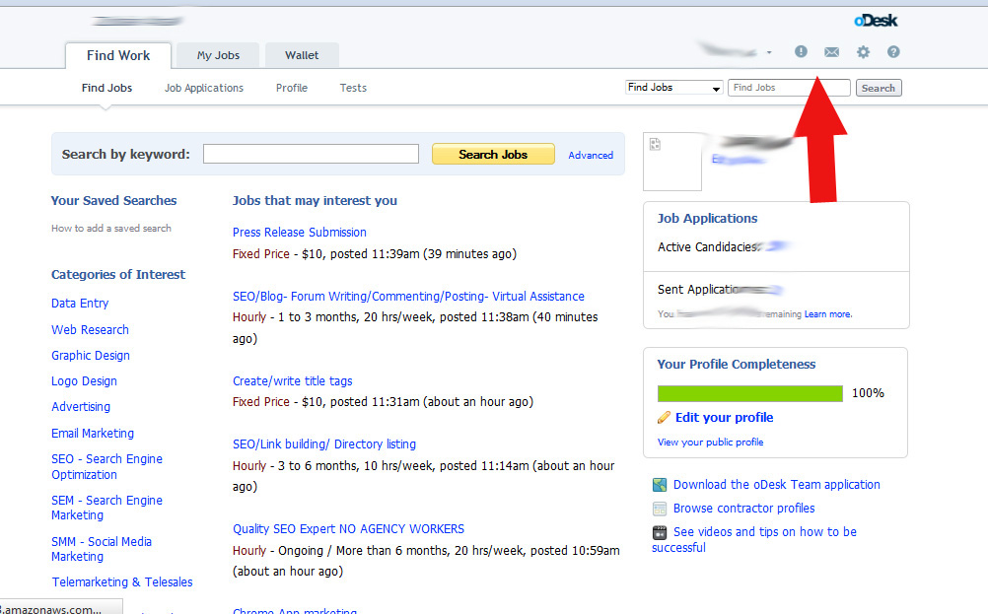This screenshot has height=614, width=988.
Task: Switch to the My Jobs tab
Action: coord(217,54)
